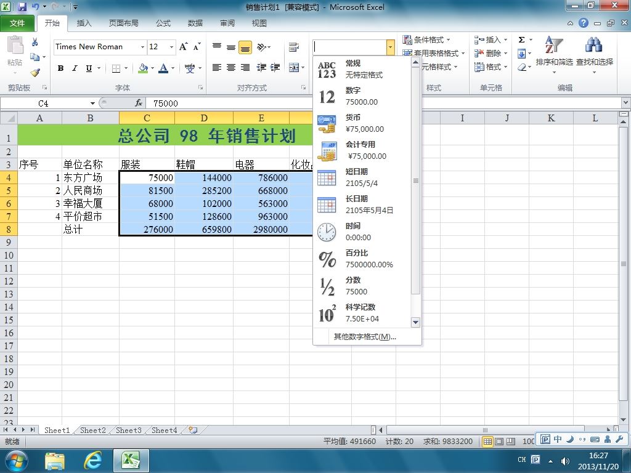Click the insert new worksheet icon
This screenshot has height=473, width=631.
(193, 431)
